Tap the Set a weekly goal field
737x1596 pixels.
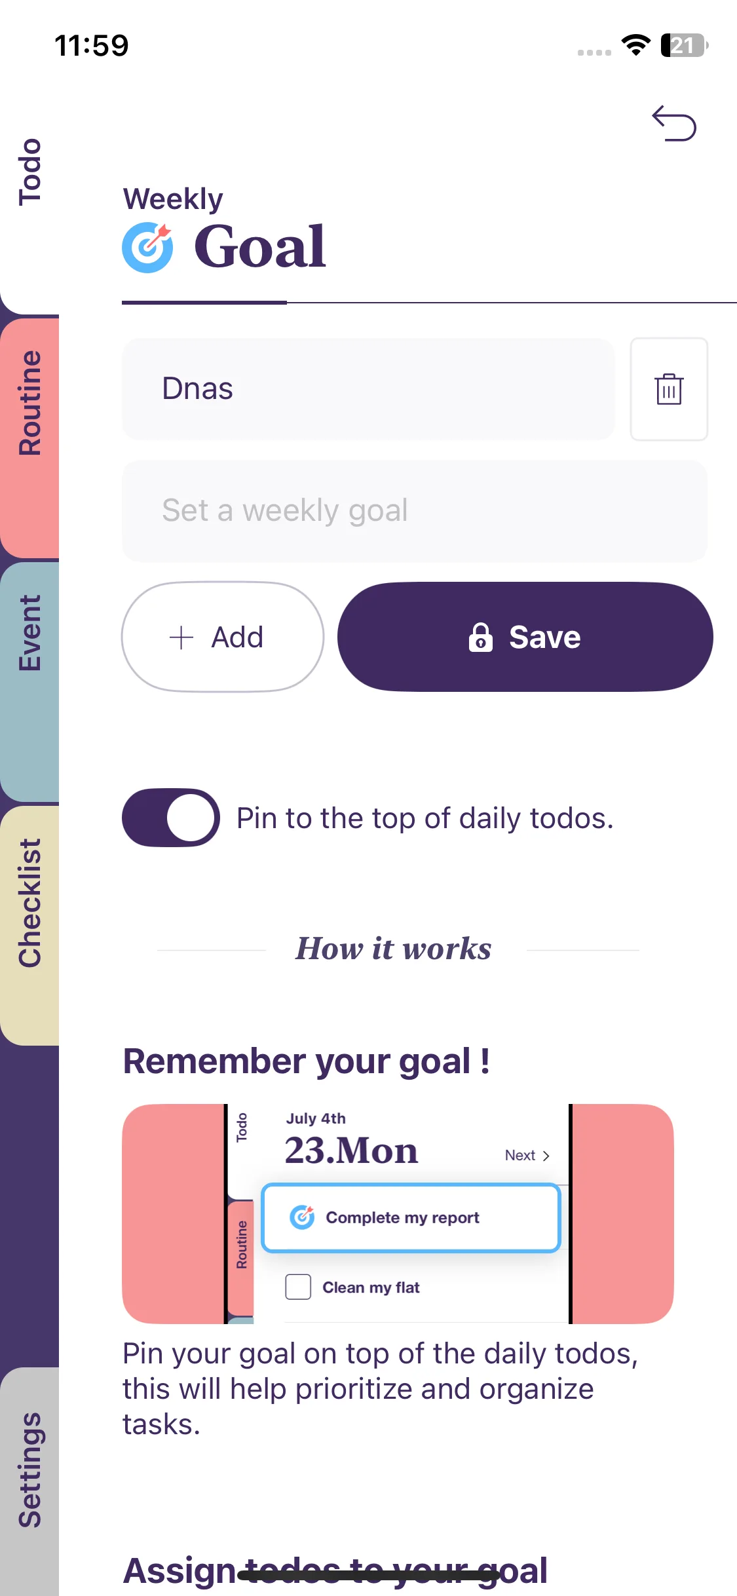[414, 511]
